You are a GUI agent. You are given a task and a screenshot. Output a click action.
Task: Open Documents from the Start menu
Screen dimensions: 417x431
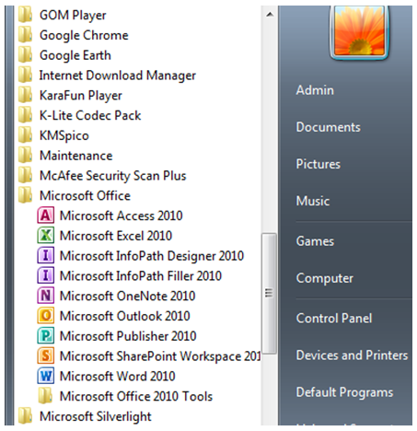point(328,127)
